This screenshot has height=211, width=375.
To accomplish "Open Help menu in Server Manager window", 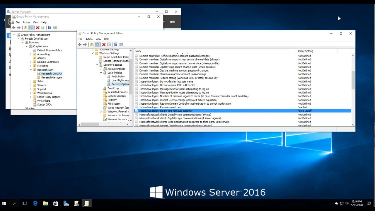I will [173, 22].
